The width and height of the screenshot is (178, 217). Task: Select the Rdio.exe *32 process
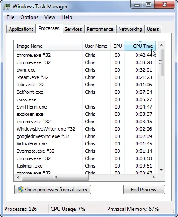[85, 85]
